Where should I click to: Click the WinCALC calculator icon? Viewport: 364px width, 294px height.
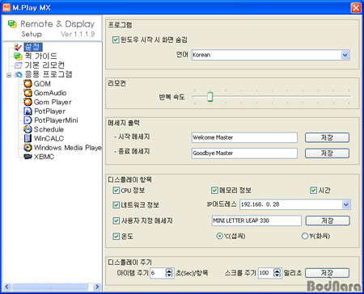[28, 138]
